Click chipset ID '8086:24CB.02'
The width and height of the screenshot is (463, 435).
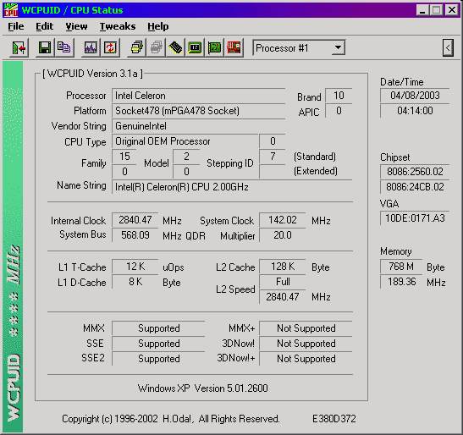click(x=415, y=187)
